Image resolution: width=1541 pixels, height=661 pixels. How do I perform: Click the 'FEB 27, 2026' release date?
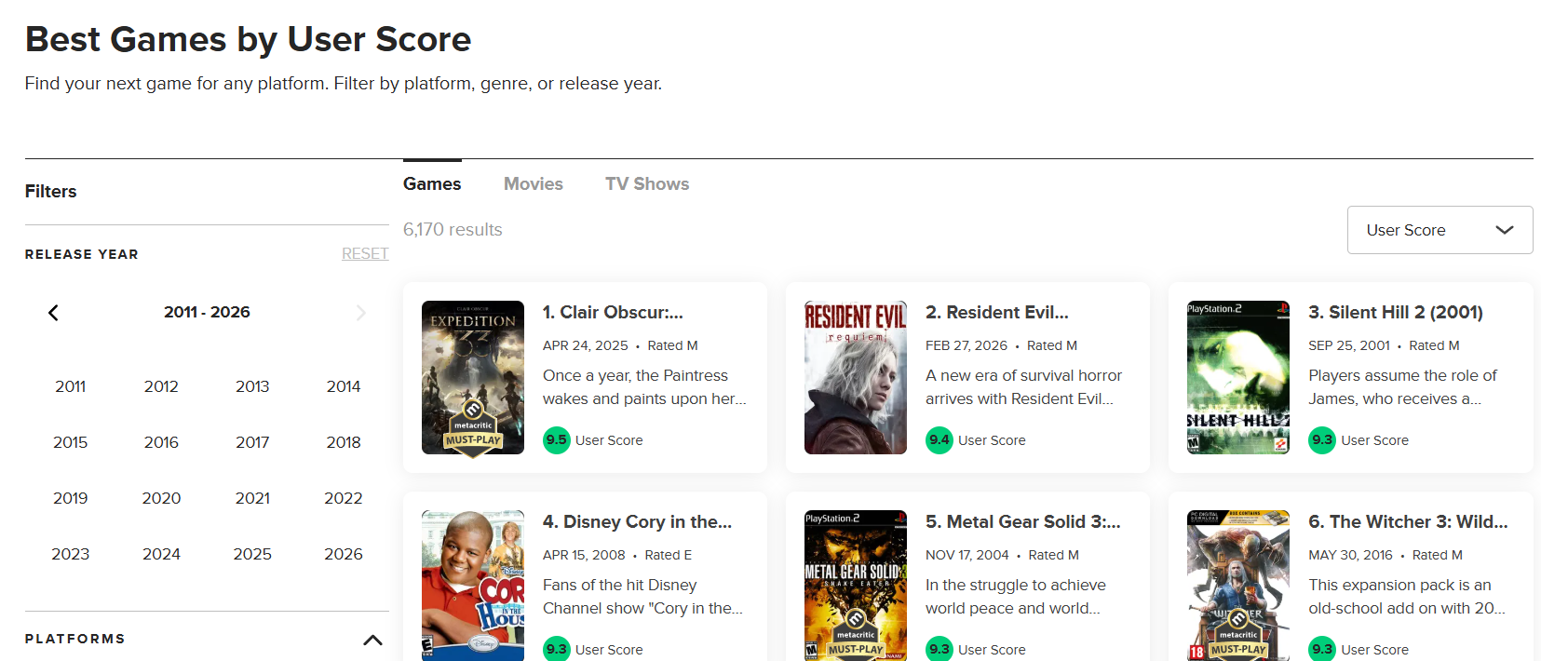pyautogui.click(x=967, y=345)
